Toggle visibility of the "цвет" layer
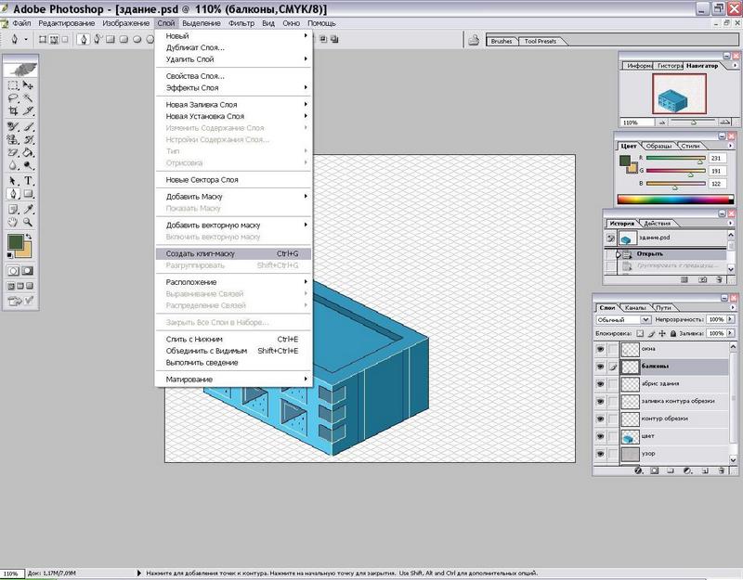This screenshot has width=743, height=580. 600,436
